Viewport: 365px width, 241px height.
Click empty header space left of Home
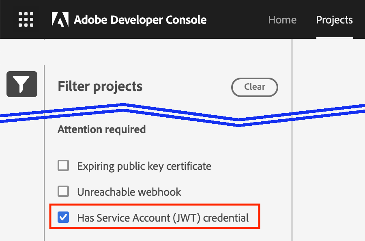[x=237, y=20]
